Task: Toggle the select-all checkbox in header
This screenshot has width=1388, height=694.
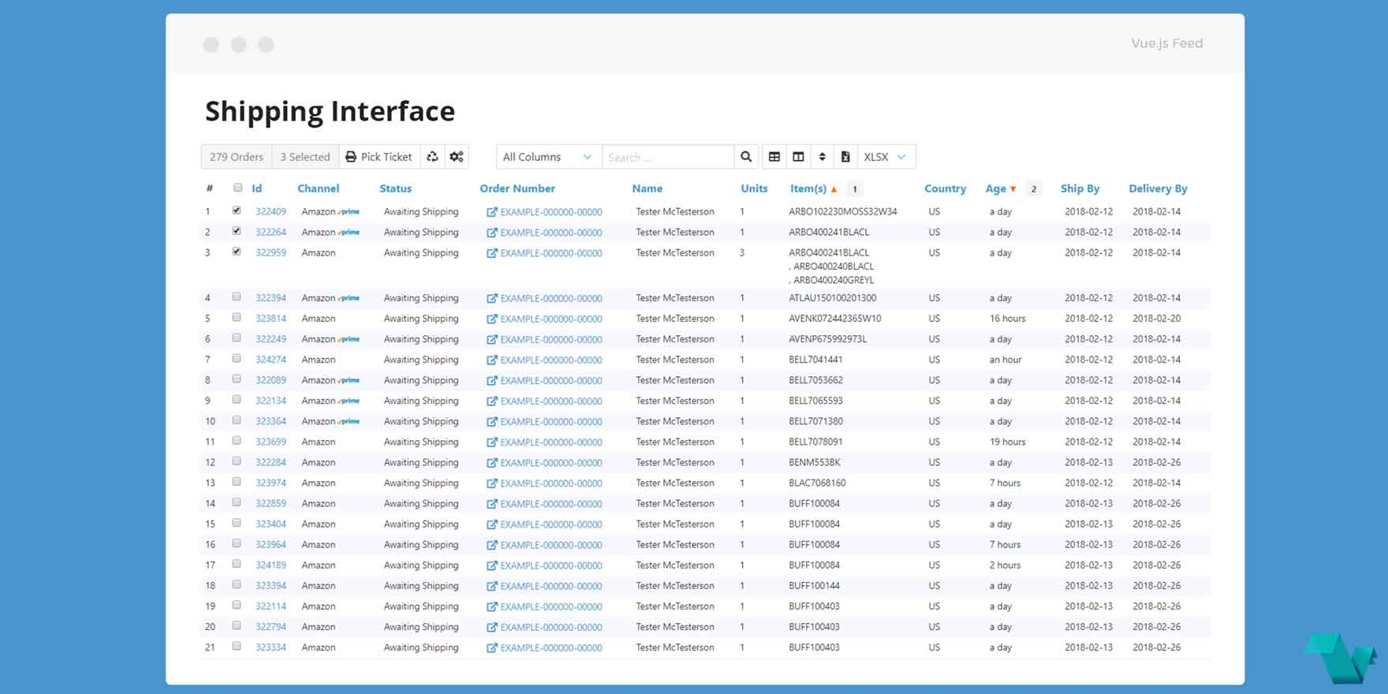Action: (237, 188)
